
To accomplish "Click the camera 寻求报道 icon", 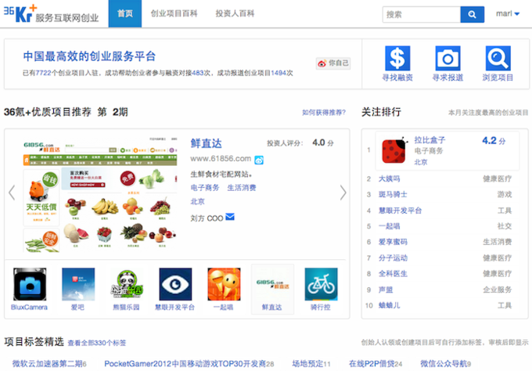I will point(448,58).
